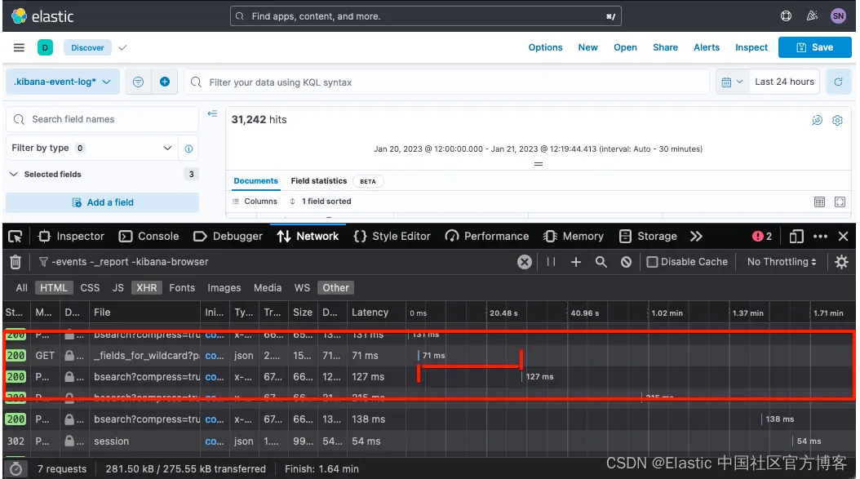Show the 2 errors badge
The width and height of the screenshot is (860, 479).
tap(762, 237)
